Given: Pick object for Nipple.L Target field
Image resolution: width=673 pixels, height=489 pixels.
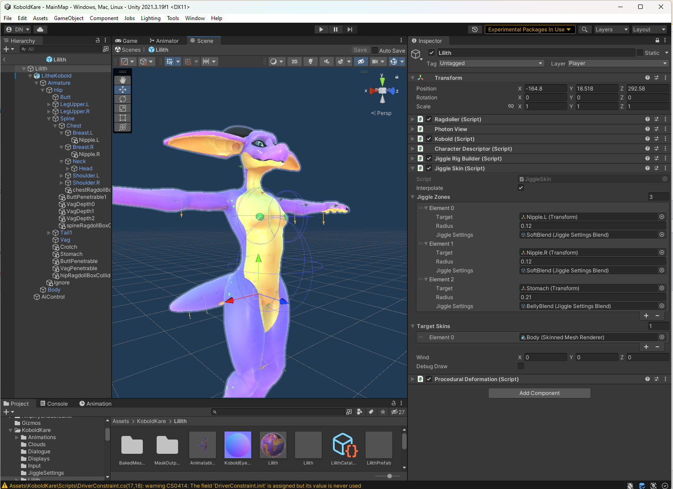Looking at the screenshot, I should (x=662, y=217).
